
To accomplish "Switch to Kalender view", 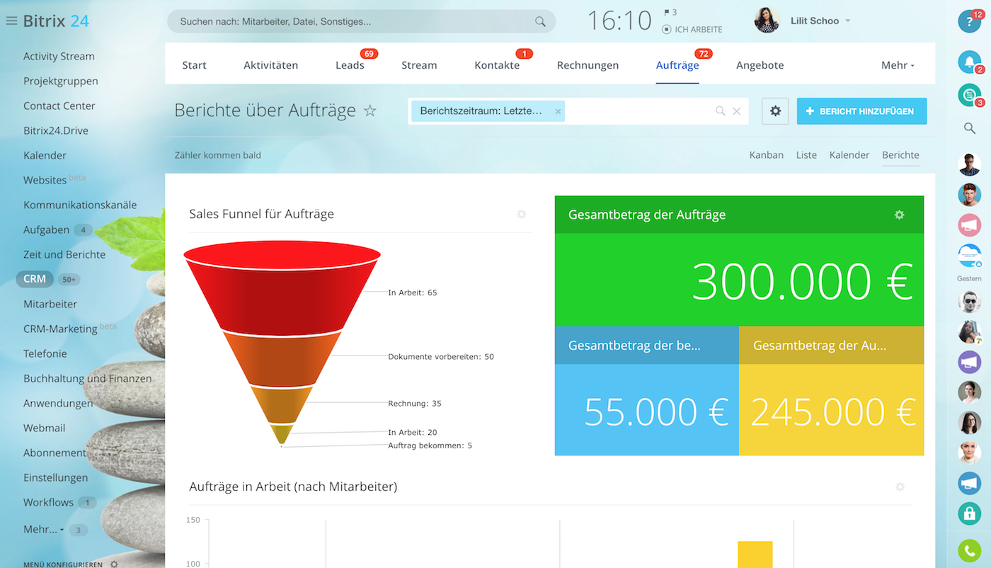I will [849, 155].
